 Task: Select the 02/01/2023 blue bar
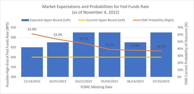pyautogui.click(x=58, y=60)
